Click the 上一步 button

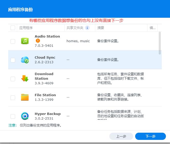coord(121,136)
